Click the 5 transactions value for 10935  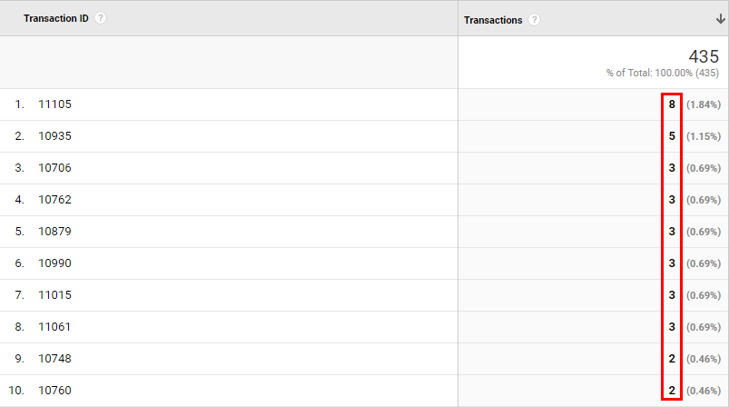pyautogui.click(x=672, y=136)
